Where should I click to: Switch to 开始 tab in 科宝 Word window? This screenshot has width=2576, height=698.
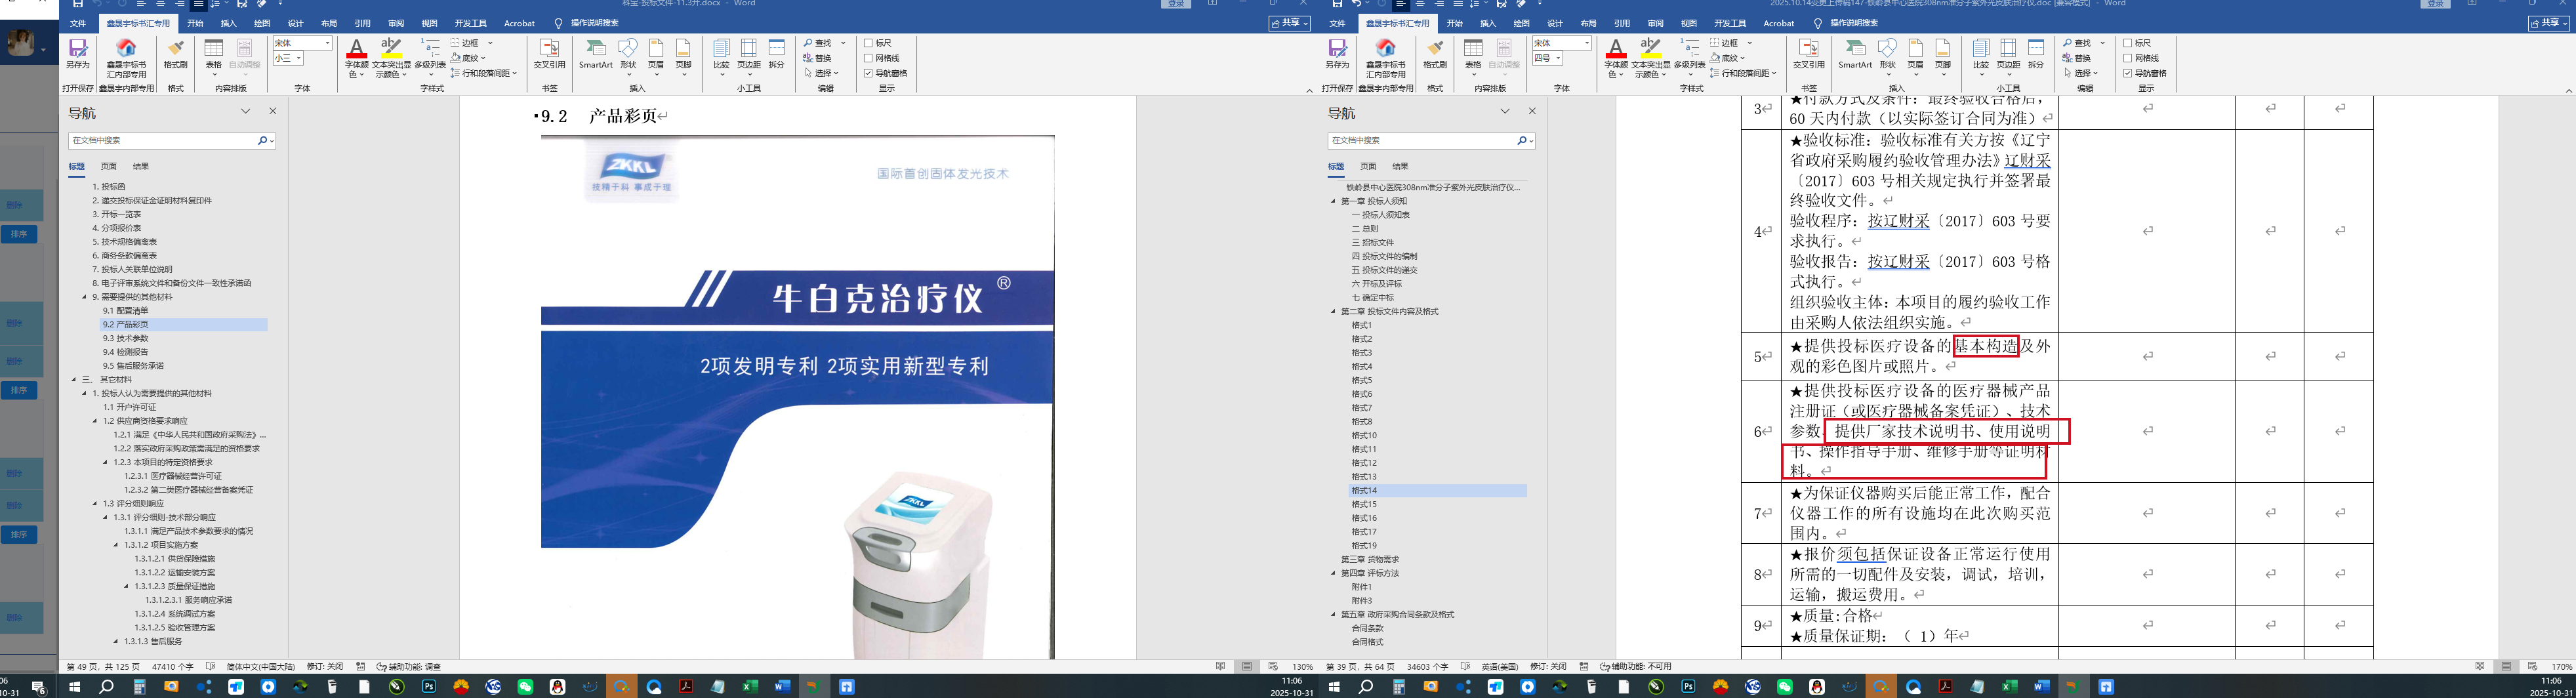pyautogui.click(x=195, y=23)
